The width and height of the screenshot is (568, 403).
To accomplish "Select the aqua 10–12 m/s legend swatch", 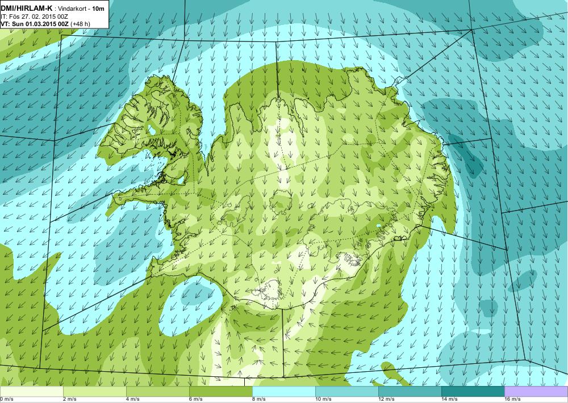I will coord(346,392).
